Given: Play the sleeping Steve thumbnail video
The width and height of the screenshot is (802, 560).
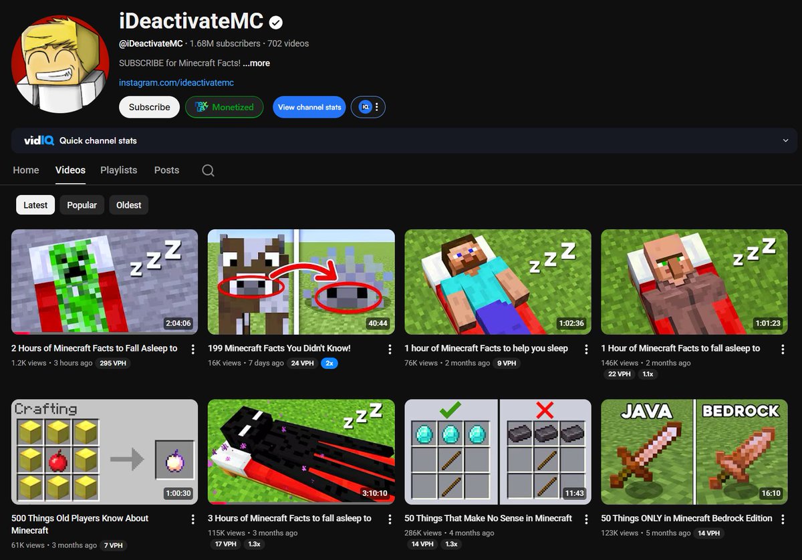Looking at the screenshot, I should tap(498, 282).
